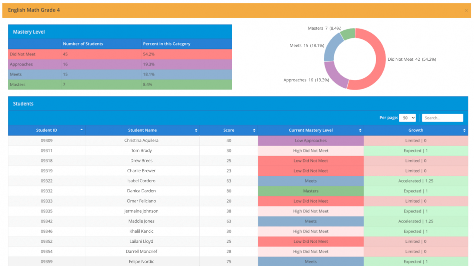
Task: Close the English Math Grade 4 report
Action: [x=466, y=10]
